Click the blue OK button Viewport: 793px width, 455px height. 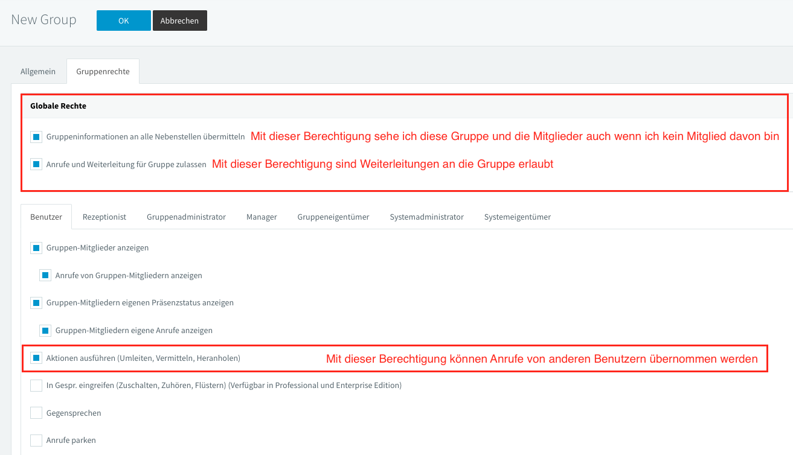click(x=123, y=21)
